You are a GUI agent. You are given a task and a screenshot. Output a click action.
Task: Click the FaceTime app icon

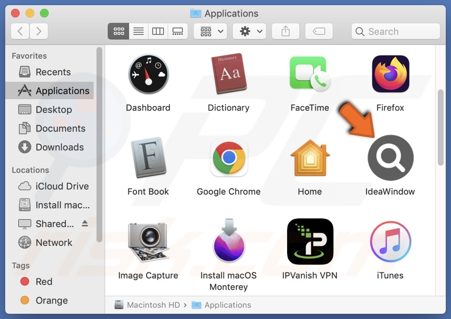tap(310, 73)
